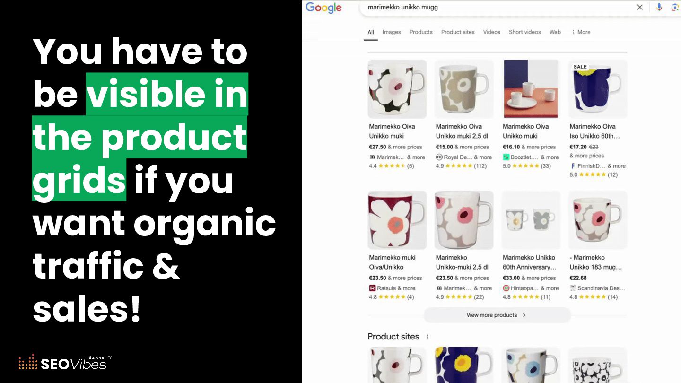The image size is (681, 383).
Task: Open Marimekko Oiva Iso Unikko 60th listing
Action: pos(594,131)
